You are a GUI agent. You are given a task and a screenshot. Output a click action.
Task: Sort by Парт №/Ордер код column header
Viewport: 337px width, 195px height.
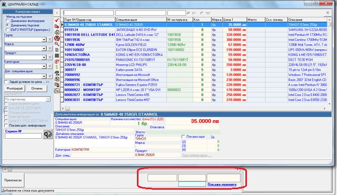[x=90, y=20]
